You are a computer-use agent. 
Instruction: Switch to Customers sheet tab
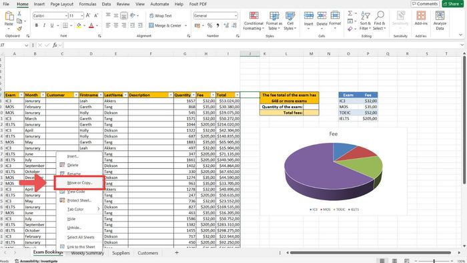coord(148,253)
